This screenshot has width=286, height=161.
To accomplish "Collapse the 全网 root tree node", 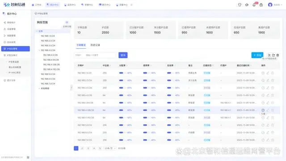I will coord(37,31).
